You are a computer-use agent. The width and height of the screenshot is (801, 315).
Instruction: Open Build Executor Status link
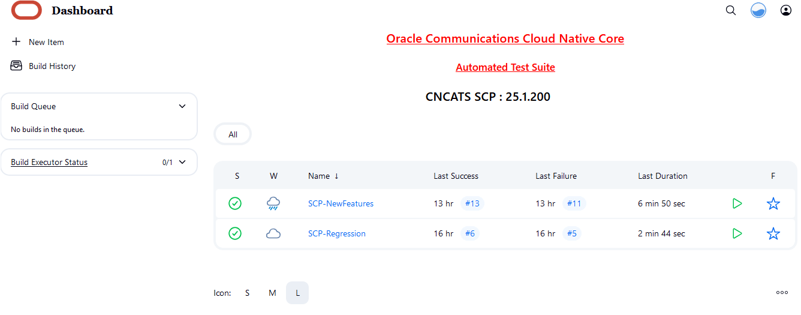point(49,162)
